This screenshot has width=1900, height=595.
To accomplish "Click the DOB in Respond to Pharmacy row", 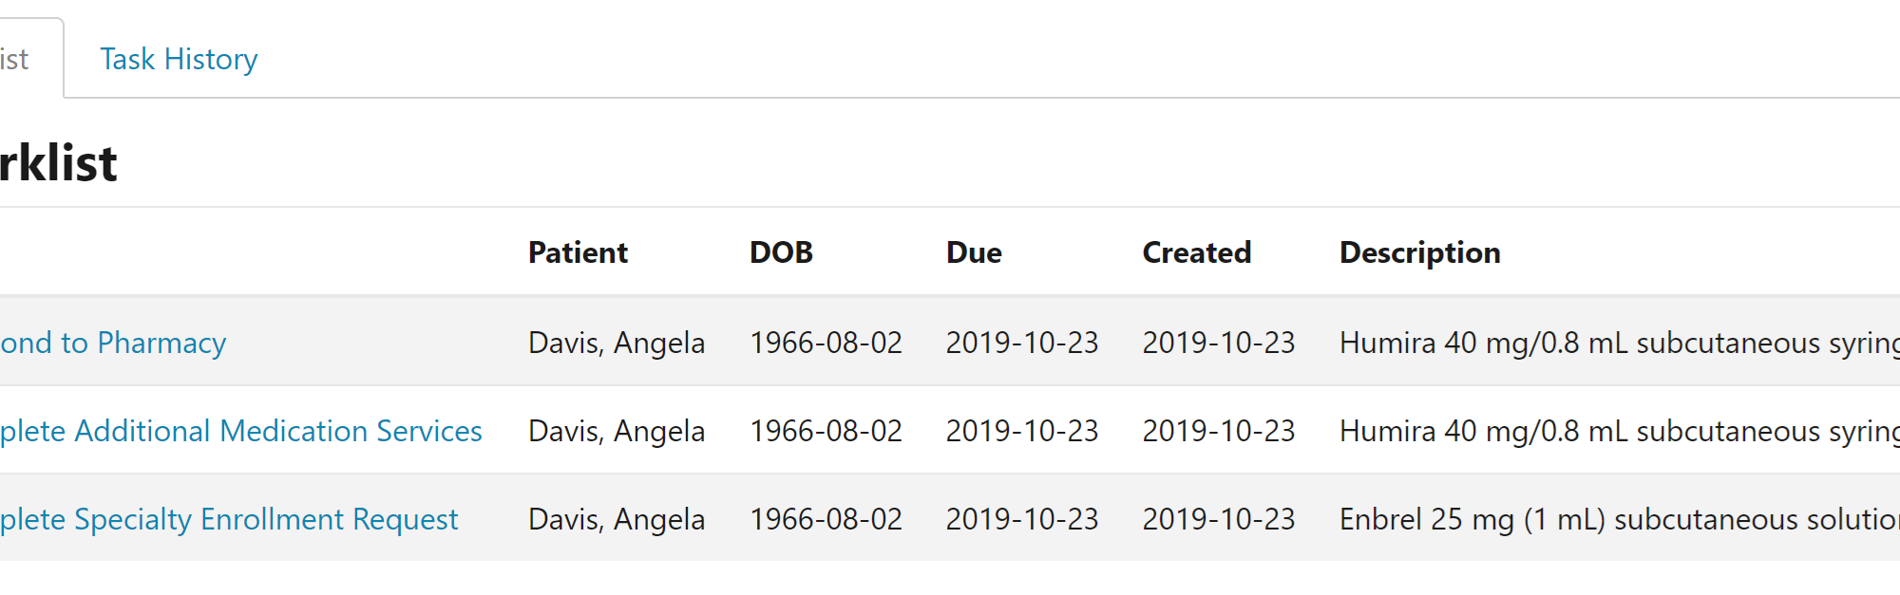I will (x=826, y=343).
